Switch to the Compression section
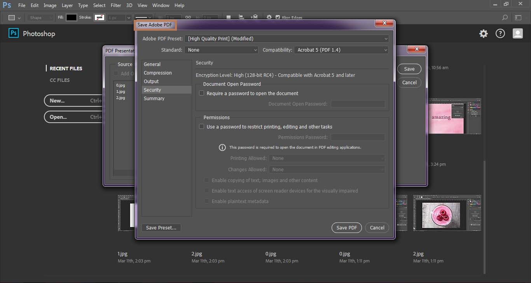 pyautogui.click(x=167, y=73)
